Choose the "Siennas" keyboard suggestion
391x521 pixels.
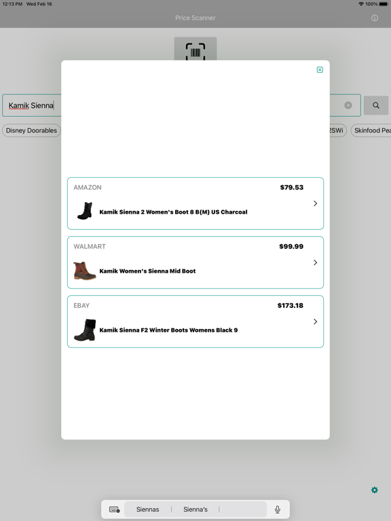tap(147, 509)
